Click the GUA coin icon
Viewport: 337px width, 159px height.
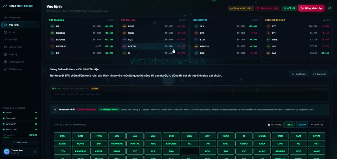pos(124,40)
